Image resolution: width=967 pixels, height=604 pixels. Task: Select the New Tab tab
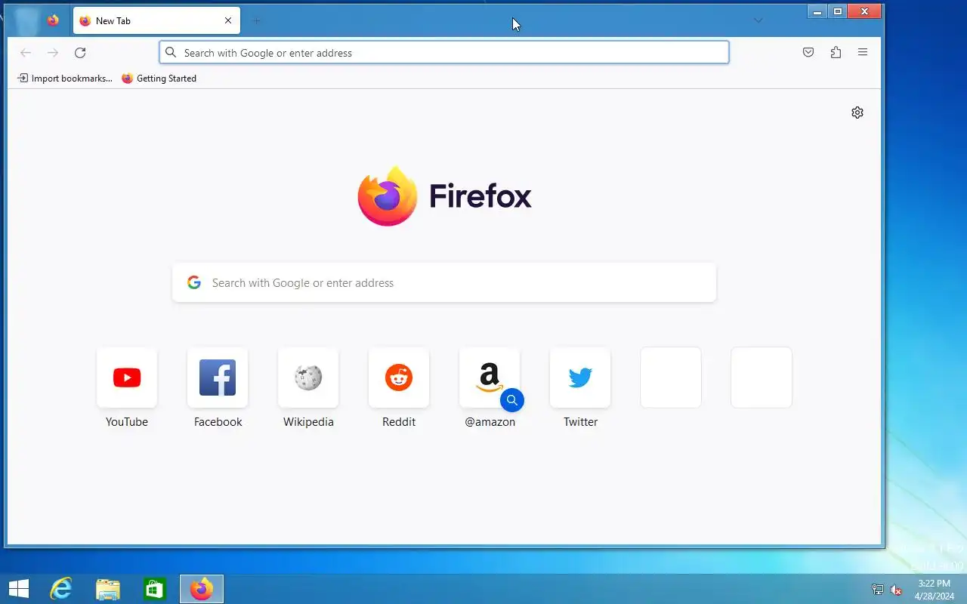click(x=156, y=20)
